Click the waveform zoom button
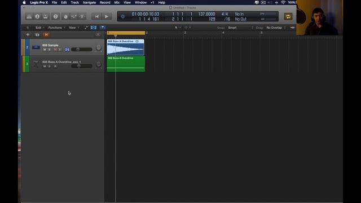Screen dimensions: 361x203 [292, 28]
